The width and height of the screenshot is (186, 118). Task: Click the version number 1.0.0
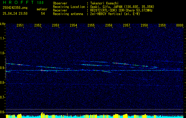41,3
